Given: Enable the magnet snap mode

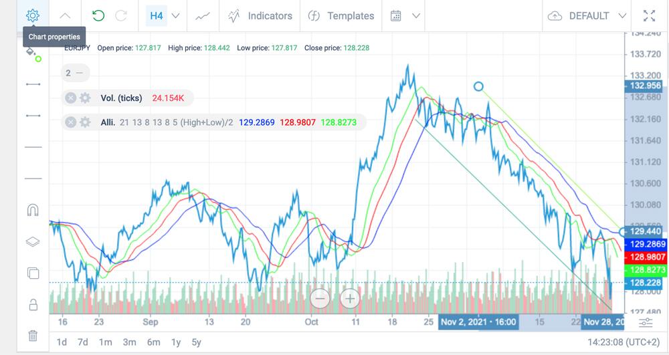Looking at the screenshot, I should (33, 210).
